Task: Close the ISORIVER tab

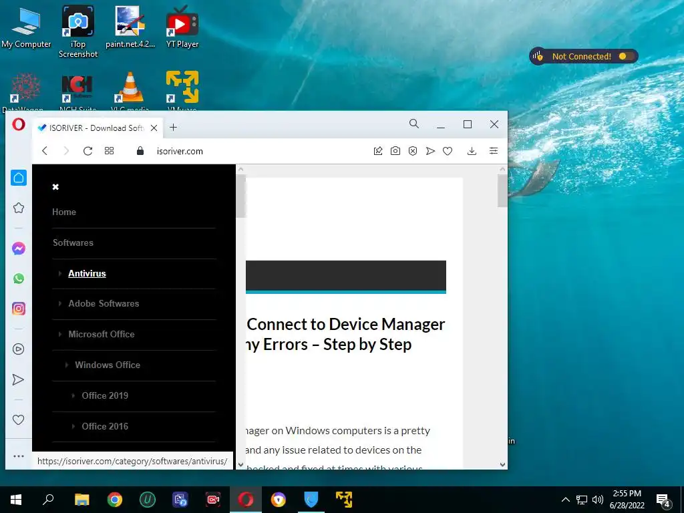Action: tap(154, 128)
